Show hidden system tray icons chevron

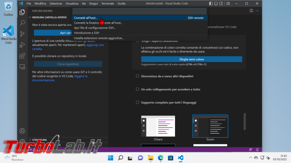[250, 158]
